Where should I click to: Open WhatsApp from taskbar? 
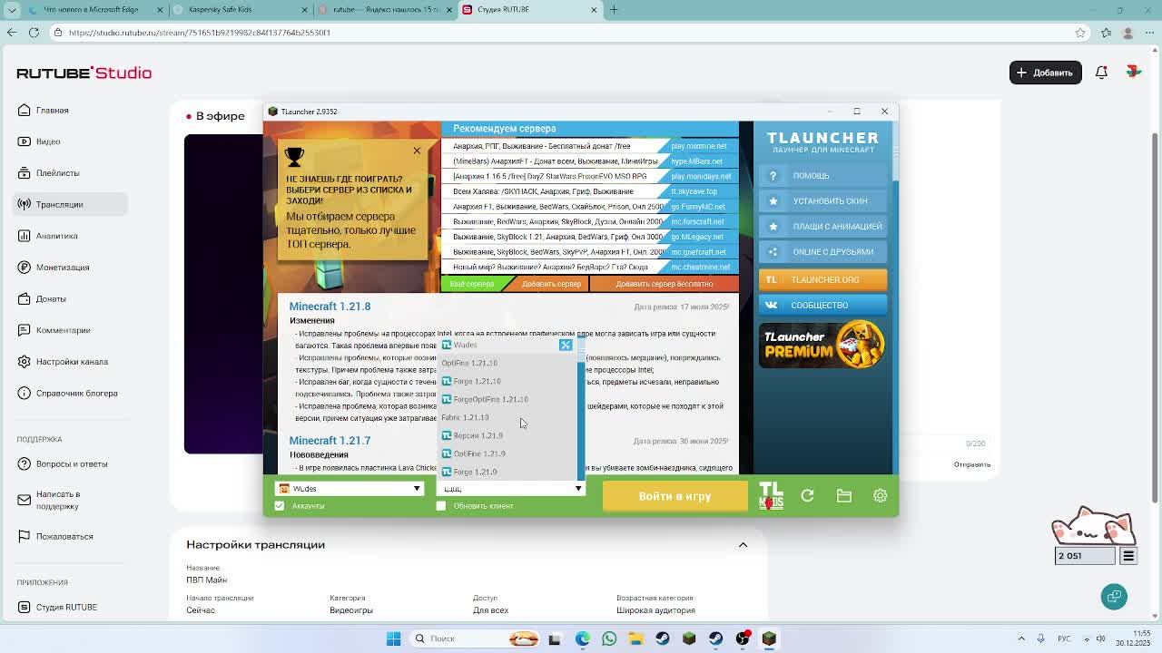(608, 638)
